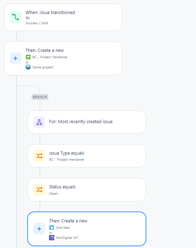Click the blue plus icon beside BC - Project Handover
The image size is (196, 248).
tap(16, 58)
